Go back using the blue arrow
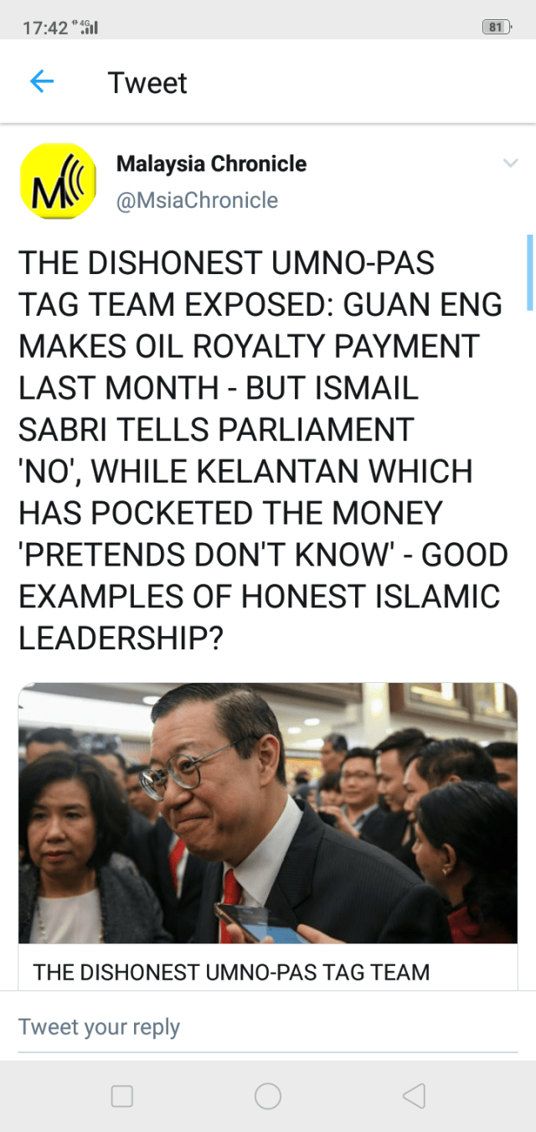 41,82
